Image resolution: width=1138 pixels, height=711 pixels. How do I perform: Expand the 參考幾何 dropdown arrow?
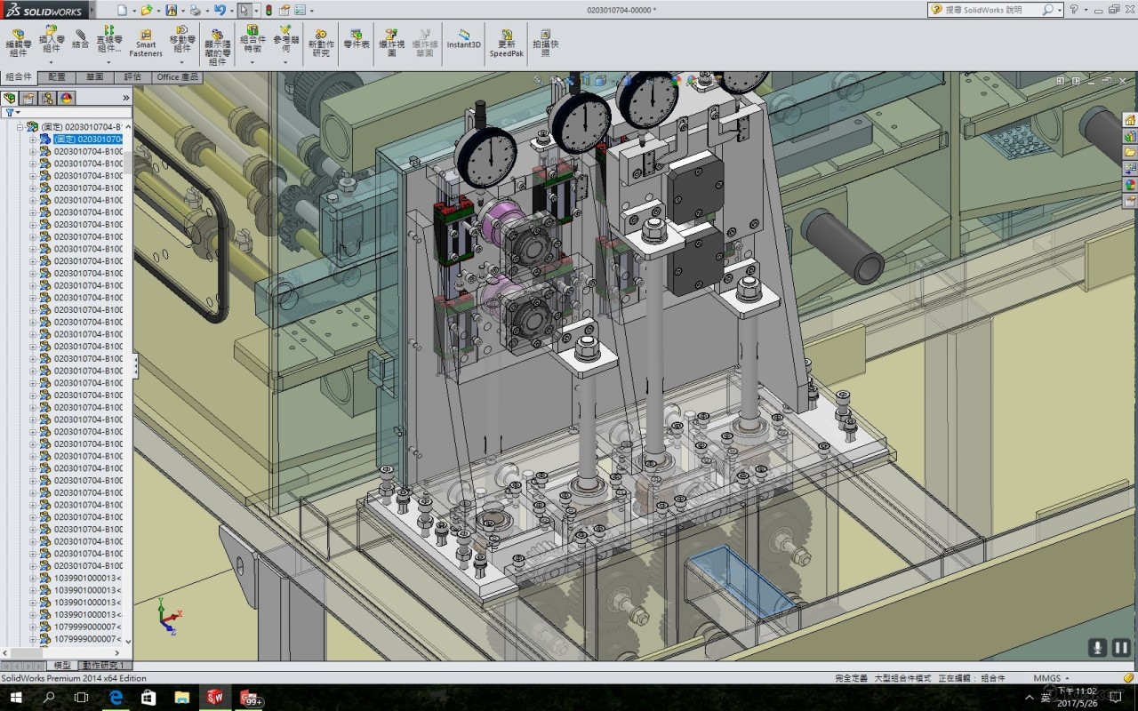(x=285, y=62)
